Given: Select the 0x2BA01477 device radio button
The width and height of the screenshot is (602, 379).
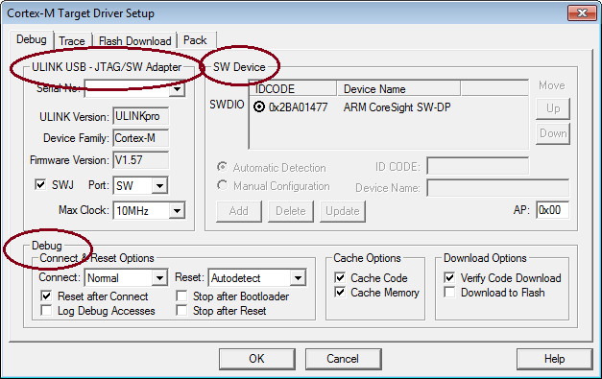Looking at the screenshot, I should coord(259,107).
